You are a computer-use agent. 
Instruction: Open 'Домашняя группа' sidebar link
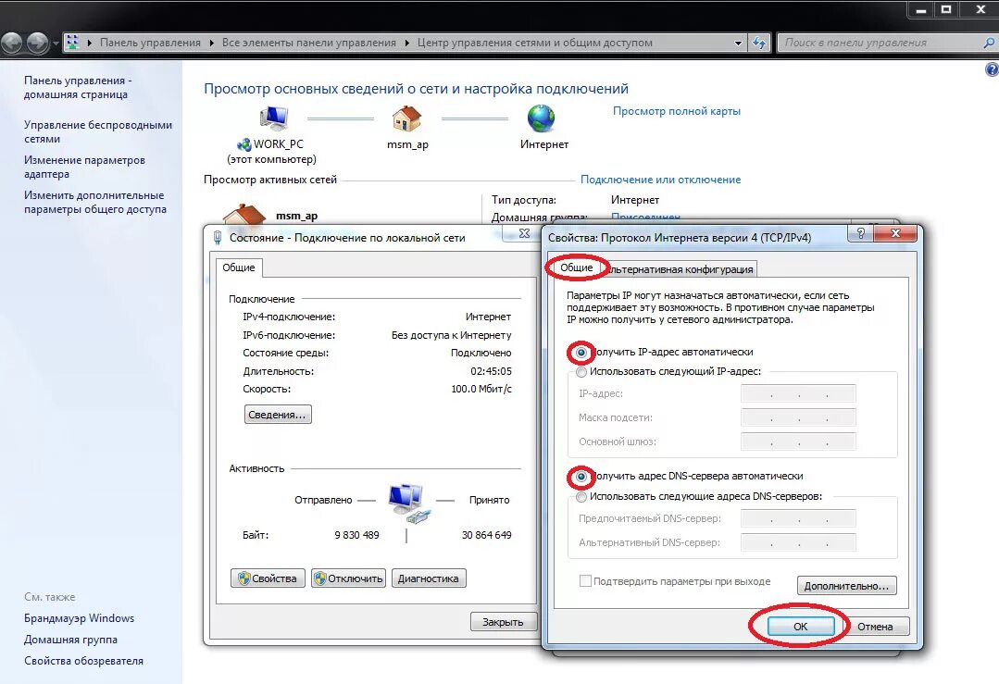(70, 640)
